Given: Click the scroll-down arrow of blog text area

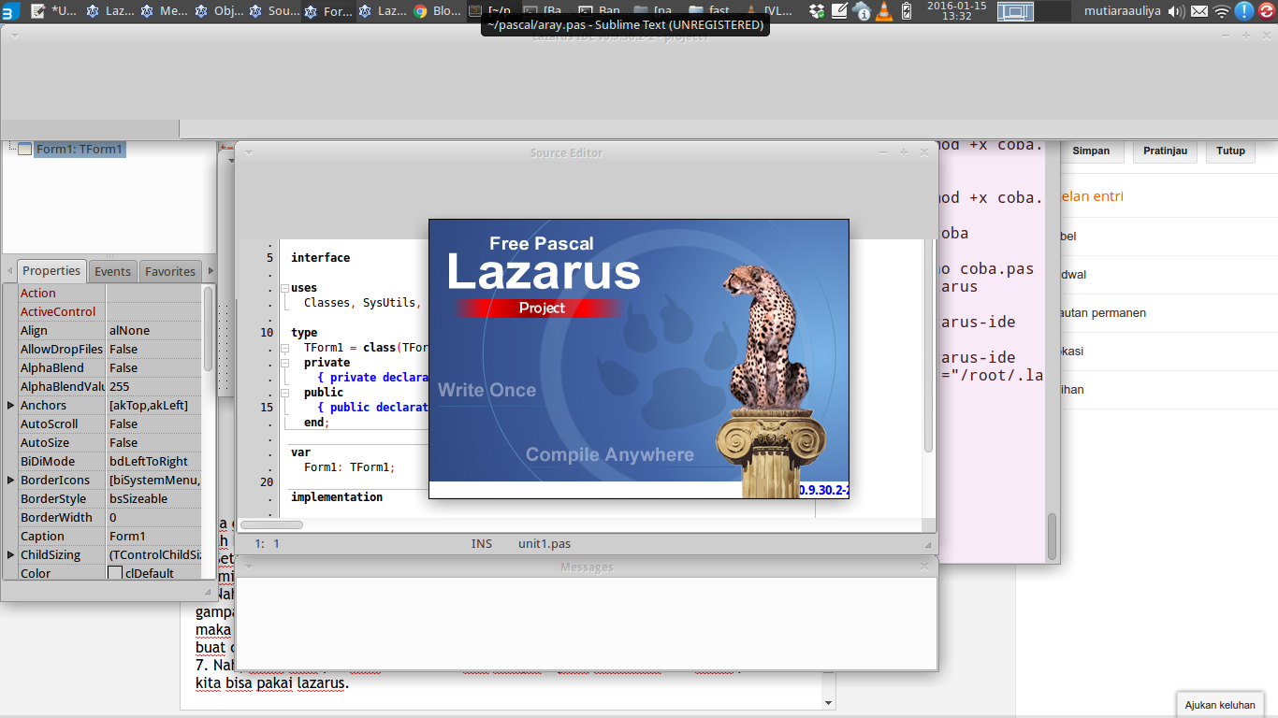Looking at the screenshot, I should pos(828,702).
